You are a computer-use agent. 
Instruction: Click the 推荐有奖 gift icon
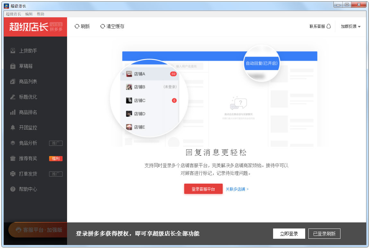tap(13, 159)
